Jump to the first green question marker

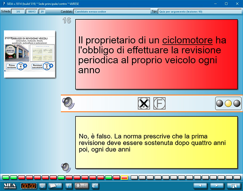tap(5, 178)
